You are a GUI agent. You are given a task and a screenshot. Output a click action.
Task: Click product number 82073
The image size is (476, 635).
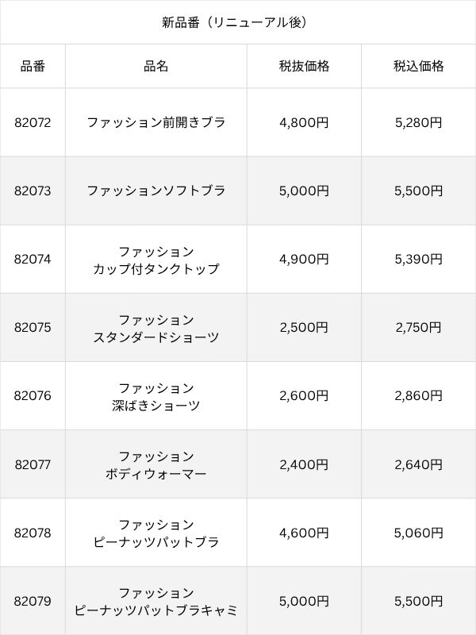(33, 190)
